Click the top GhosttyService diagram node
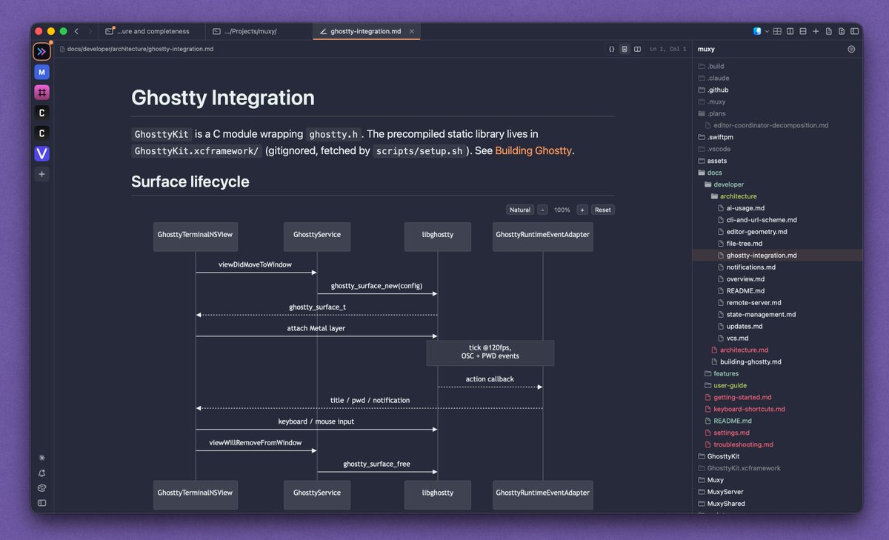Image resolution: width=889 pixels, height=540 pixels. [317, 236]
